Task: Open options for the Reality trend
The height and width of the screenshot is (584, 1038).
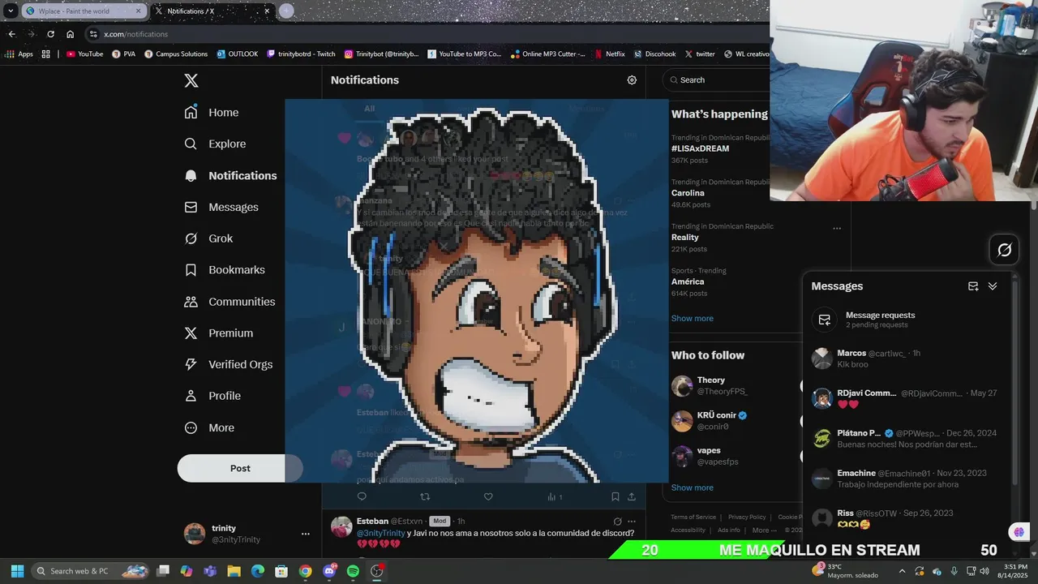Action: click(x=837, y=228)
